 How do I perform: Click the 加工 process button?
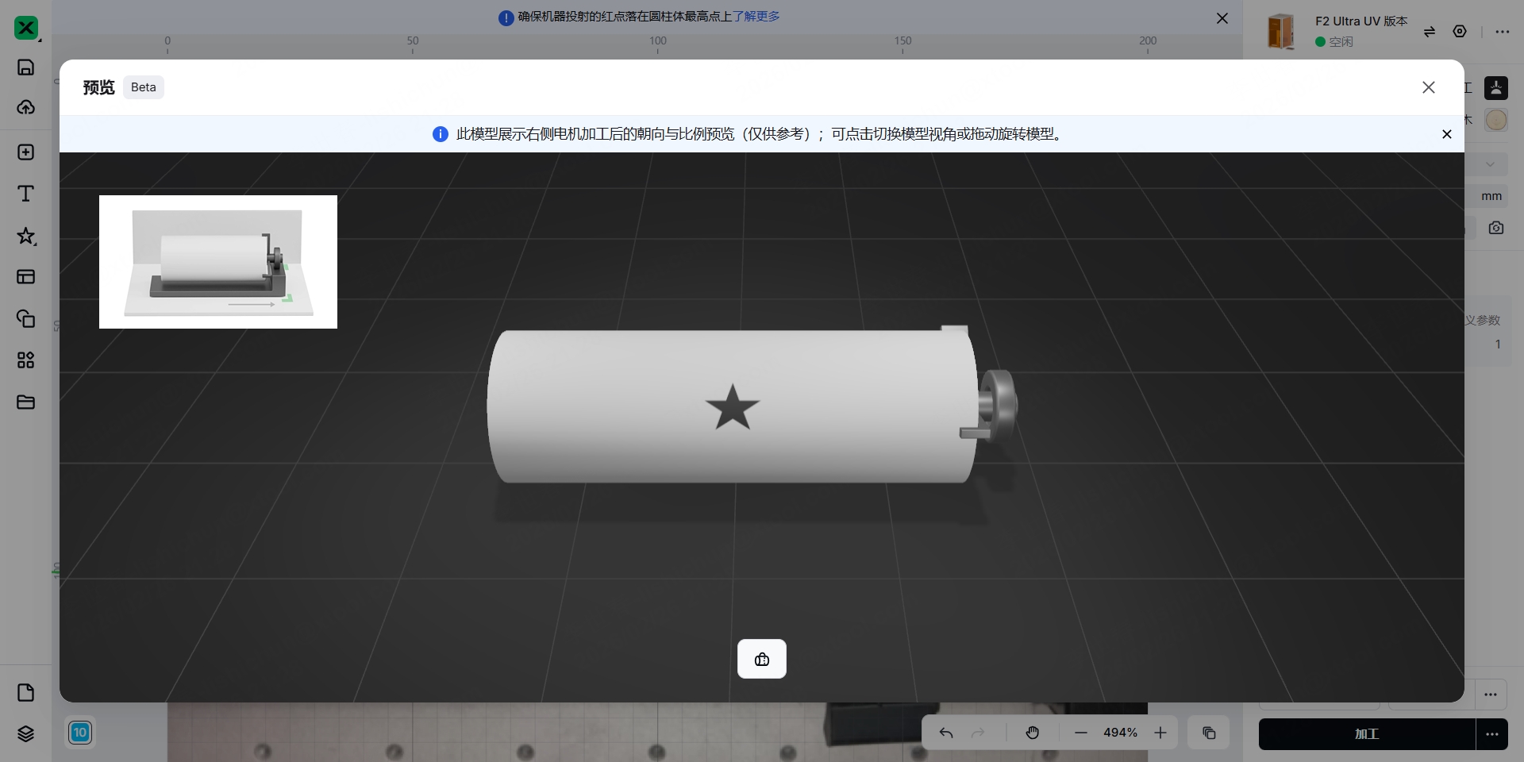[x=1366, y=734]
